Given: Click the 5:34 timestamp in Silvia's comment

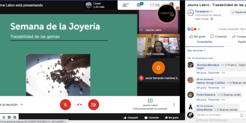Looking at the screenshot, I should tap(217, 110).
